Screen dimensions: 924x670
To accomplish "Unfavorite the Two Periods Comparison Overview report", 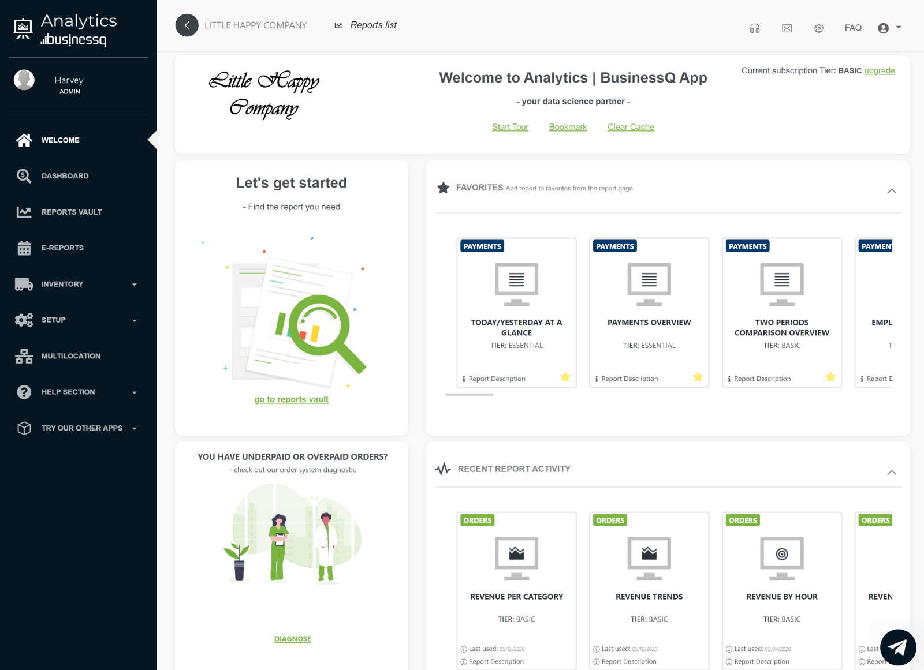I will point(830,377).
